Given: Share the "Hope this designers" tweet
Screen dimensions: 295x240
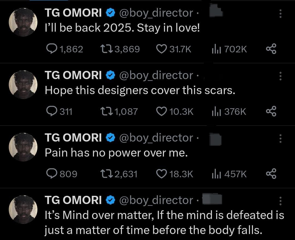Looking at the screenshot, I should tap(271, 112).
